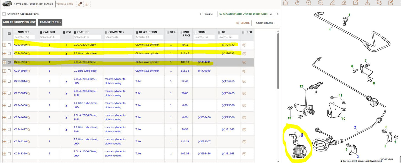Open info note for C2S43866 row
The image size is (401, 163).
coord(244,54)
